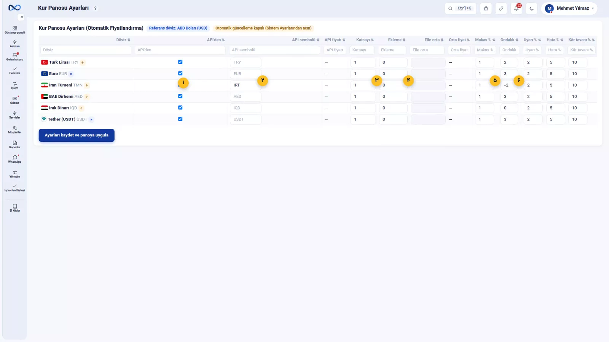Open the El kitabı handbook

pos(14,208)
